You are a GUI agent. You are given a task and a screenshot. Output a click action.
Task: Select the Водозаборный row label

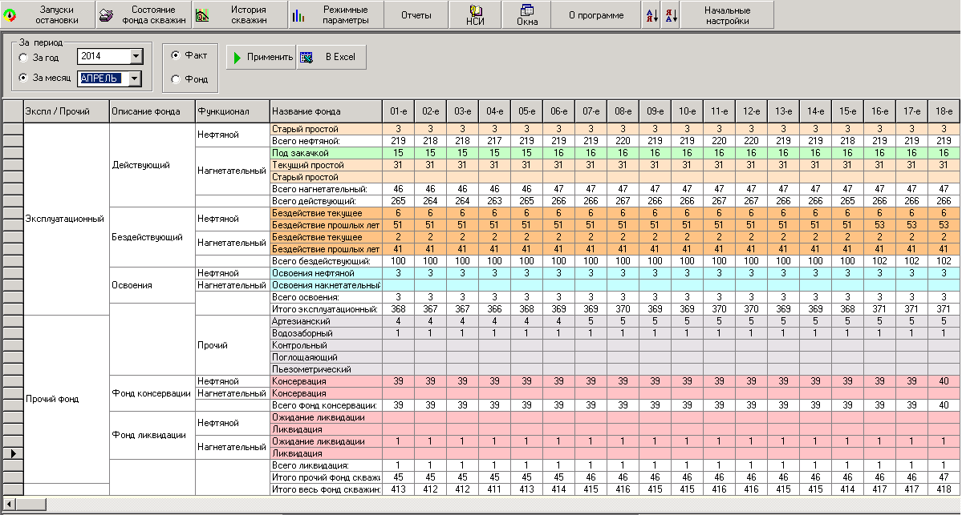[326, 333]
